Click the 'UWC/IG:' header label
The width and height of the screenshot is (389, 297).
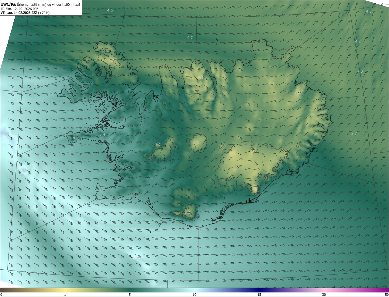(x=8, y=4)
